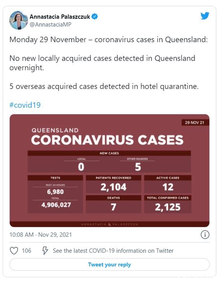This screenshot has width=221, height=282.
Task: Click the Active Cases 12 tile
Action: click(x=168, y=184)
